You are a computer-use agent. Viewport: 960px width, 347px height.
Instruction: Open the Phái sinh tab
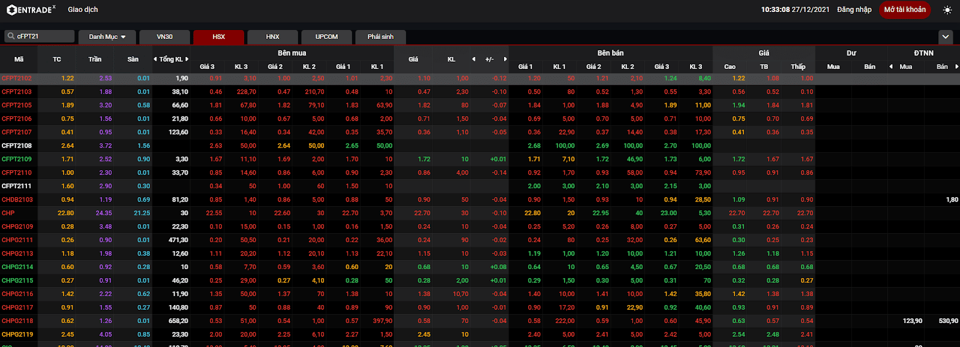click(x=380, y=37)
